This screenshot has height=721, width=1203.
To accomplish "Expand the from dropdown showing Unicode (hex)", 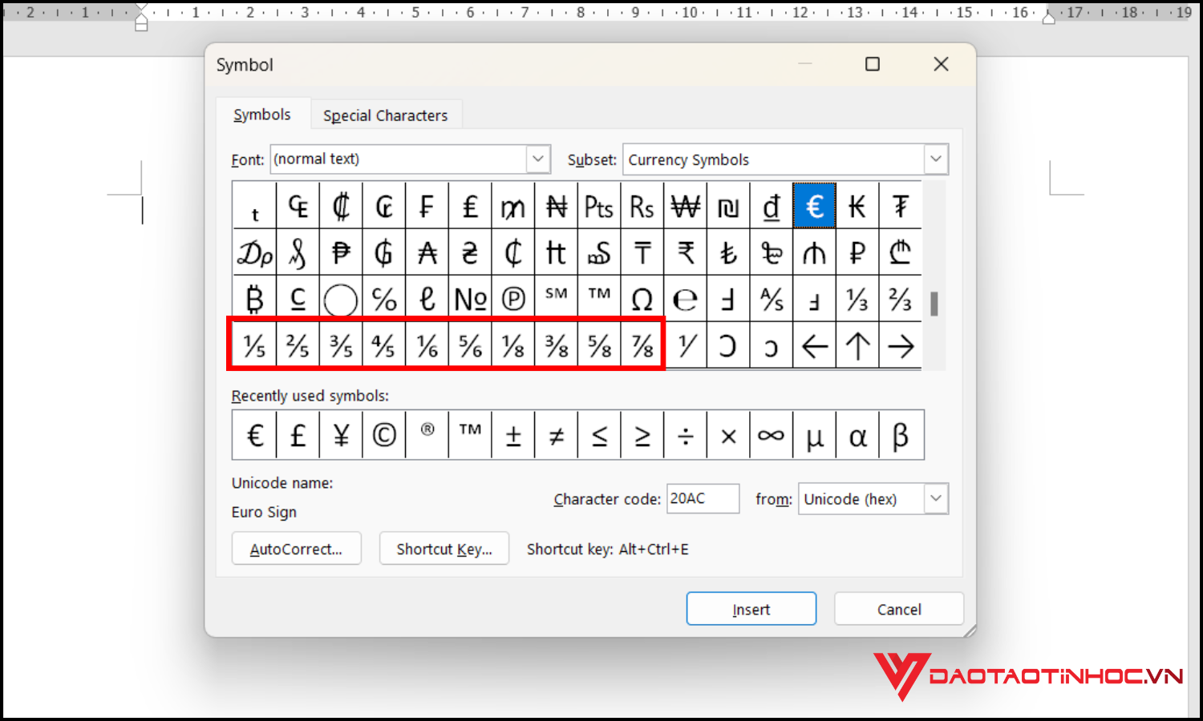I will coord(935,498).
